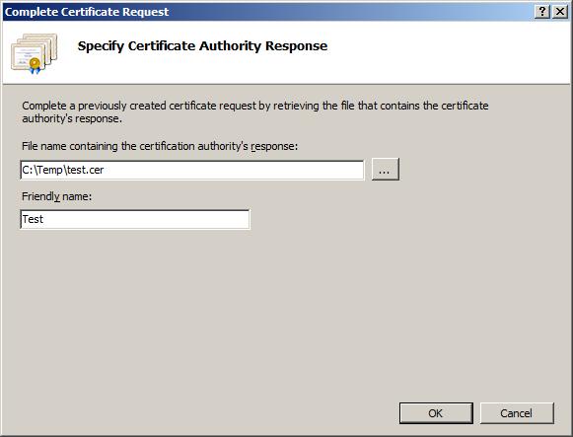Image resolution: width=573 pixels, height=437 pixels.
Task: Click the 'File name containing the certification authority's response' label
Action: (160, 146)
